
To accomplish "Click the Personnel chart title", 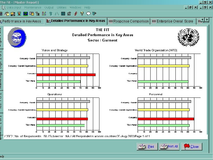I will click(x=156, y=94).
